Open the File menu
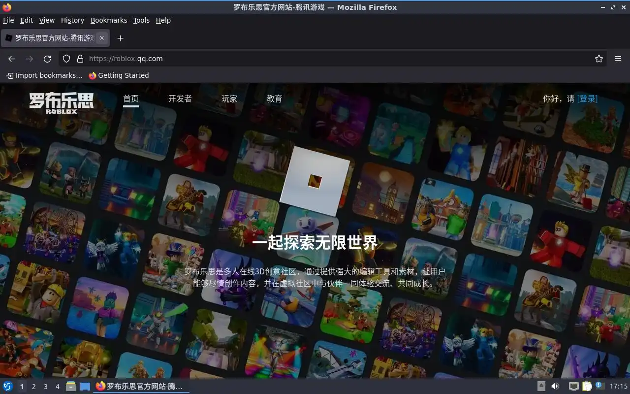This screenshot has height=394, width=630. [8, 20]
